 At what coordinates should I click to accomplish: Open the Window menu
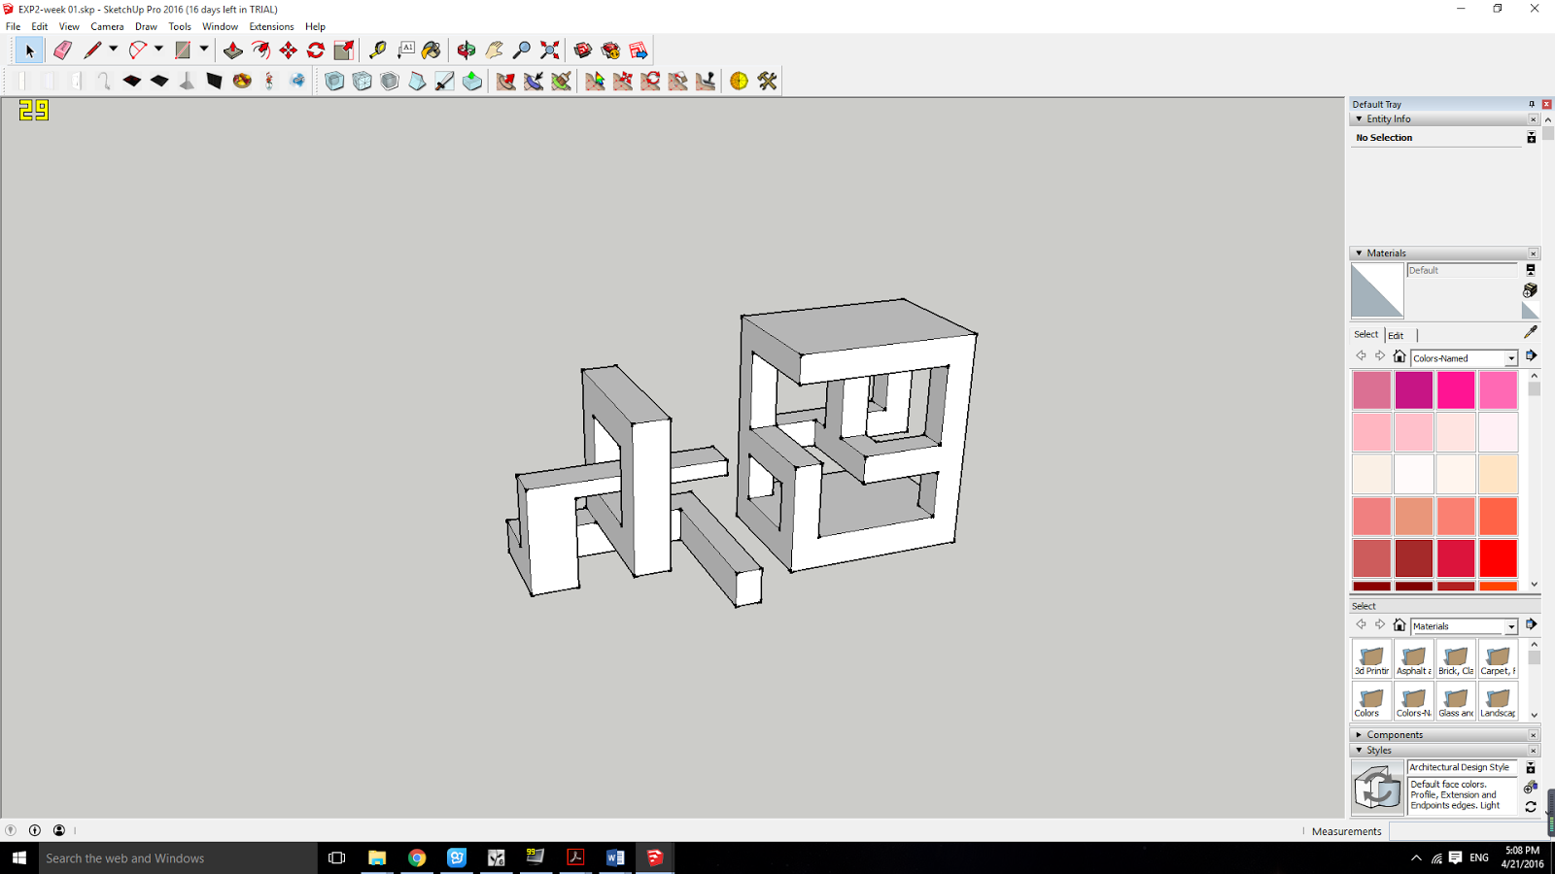tap(220, 27)
